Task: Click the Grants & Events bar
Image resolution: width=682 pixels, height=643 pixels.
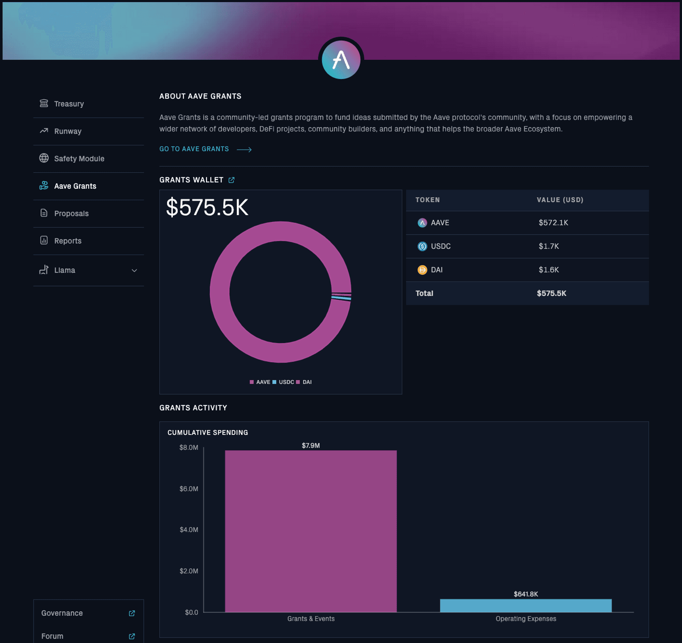Action: [x=311, y=531]
